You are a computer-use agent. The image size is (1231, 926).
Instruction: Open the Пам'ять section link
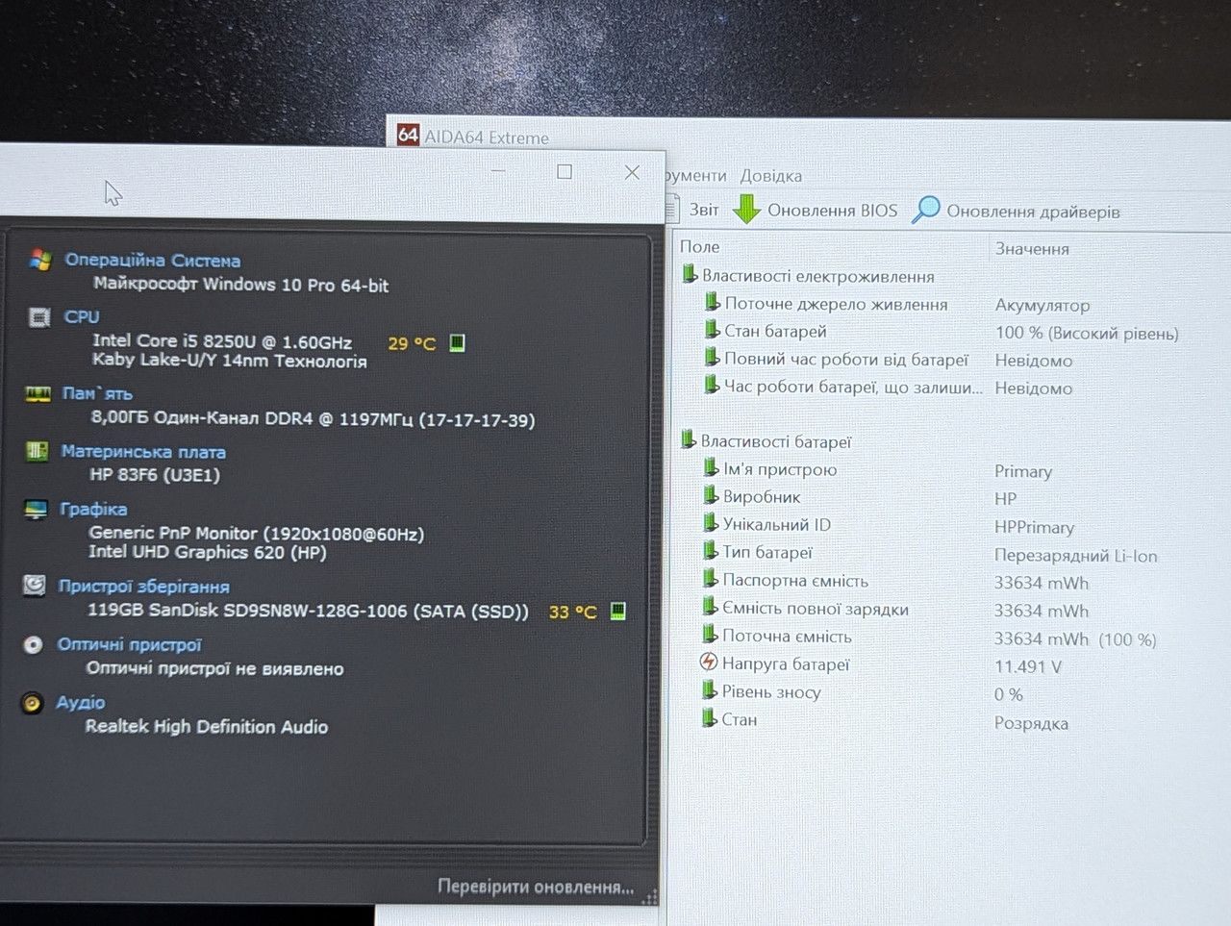97,393
